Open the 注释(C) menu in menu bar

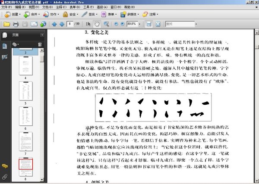[x=61, y=7]
